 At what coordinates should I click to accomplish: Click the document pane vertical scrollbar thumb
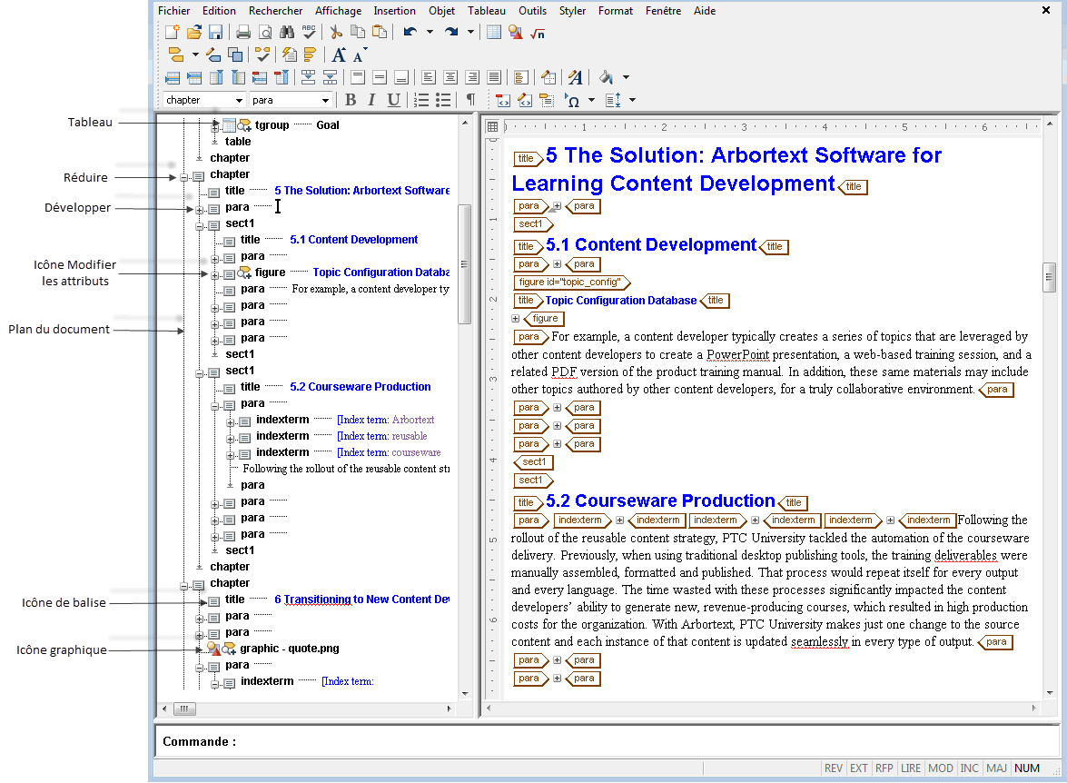(x=1049, y=276)
